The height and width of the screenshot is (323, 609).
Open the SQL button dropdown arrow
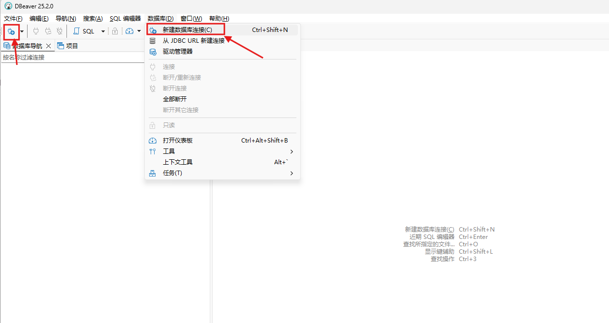click(103, 31)
